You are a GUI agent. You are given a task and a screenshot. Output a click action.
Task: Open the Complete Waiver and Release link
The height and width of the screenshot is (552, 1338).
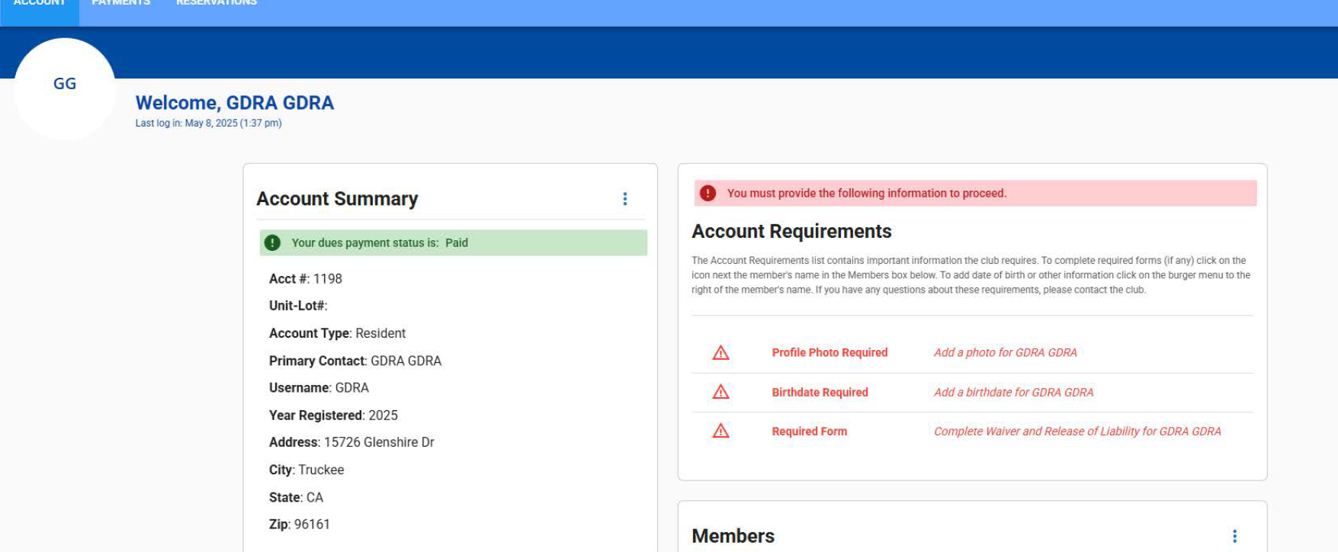[1076, 432]
